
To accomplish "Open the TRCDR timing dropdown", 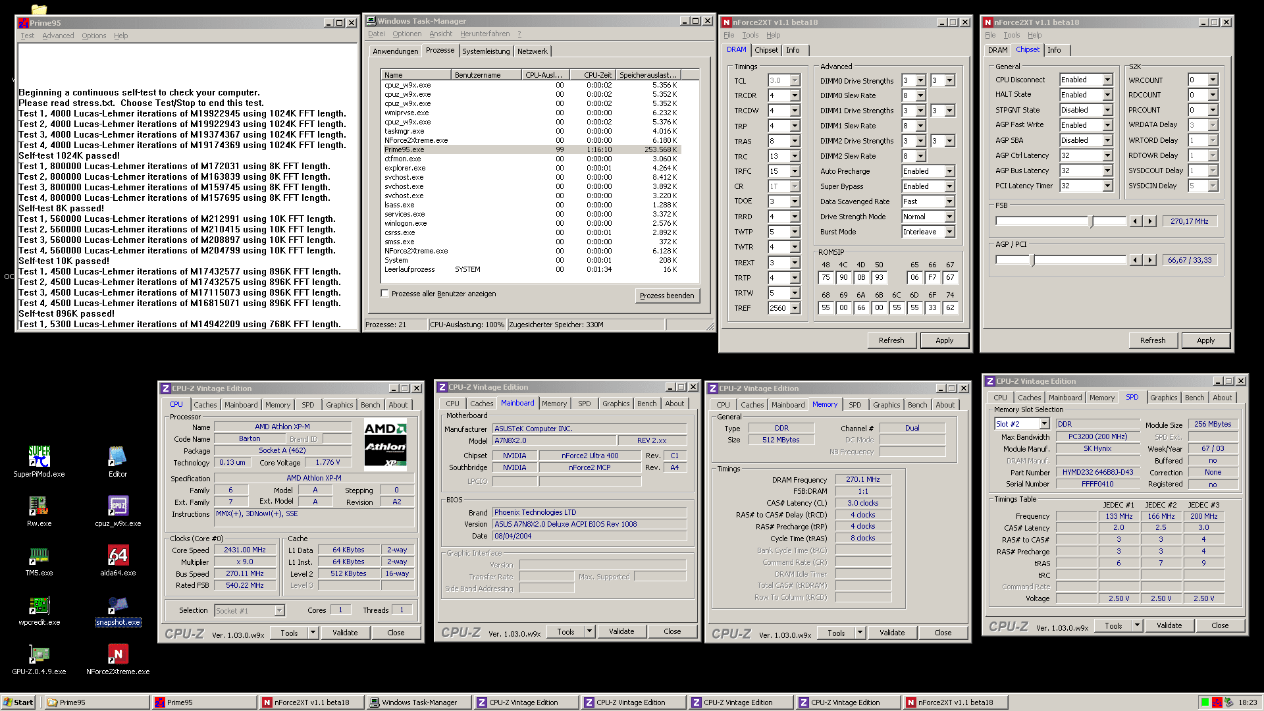I will [795, 95].
